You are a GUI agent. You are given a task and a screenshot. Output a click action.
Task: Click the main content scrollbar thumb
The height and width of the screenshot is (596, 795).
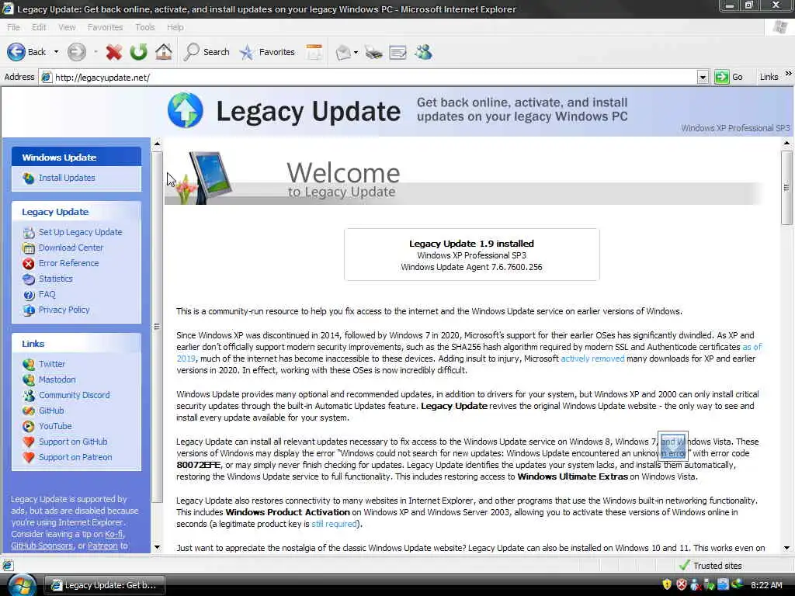[x=786, y=188]
